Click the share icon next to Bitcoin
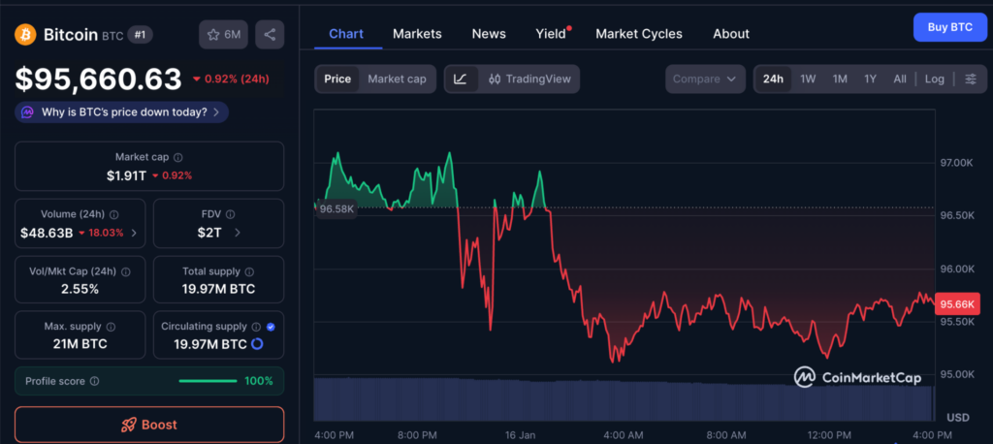This screenshot has height=444, width=993. coord(270,35)
